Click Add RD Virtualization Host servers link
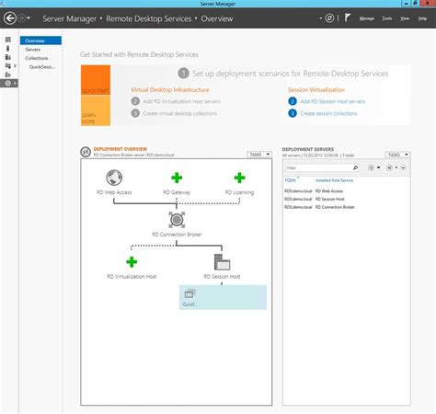 181,101
